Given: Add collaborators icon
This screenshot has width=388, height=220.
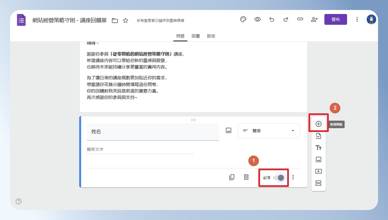Looking at the screenshot, I should [x=314, y=19].
